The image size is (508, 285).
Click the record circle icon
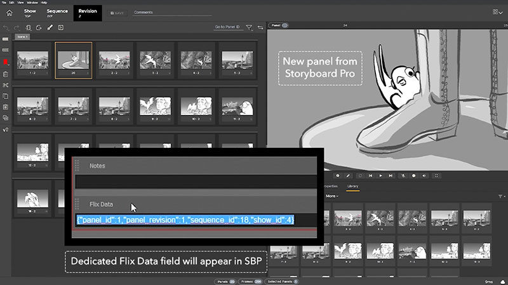tap(414, 176)
